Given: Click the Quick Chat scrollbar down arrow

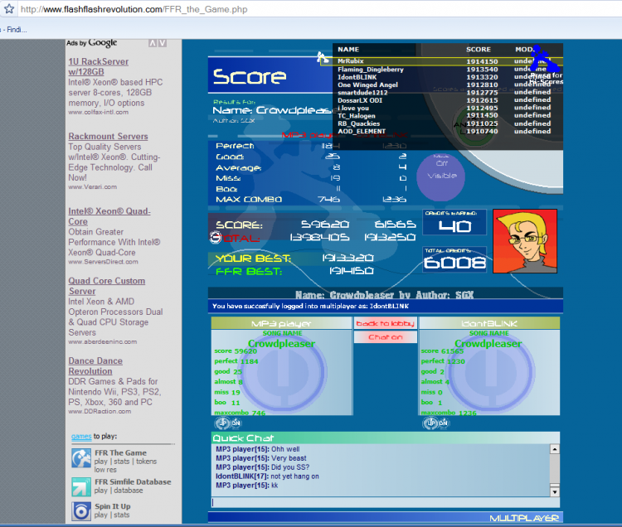Looking at the screenshot, I should [555, 491].
